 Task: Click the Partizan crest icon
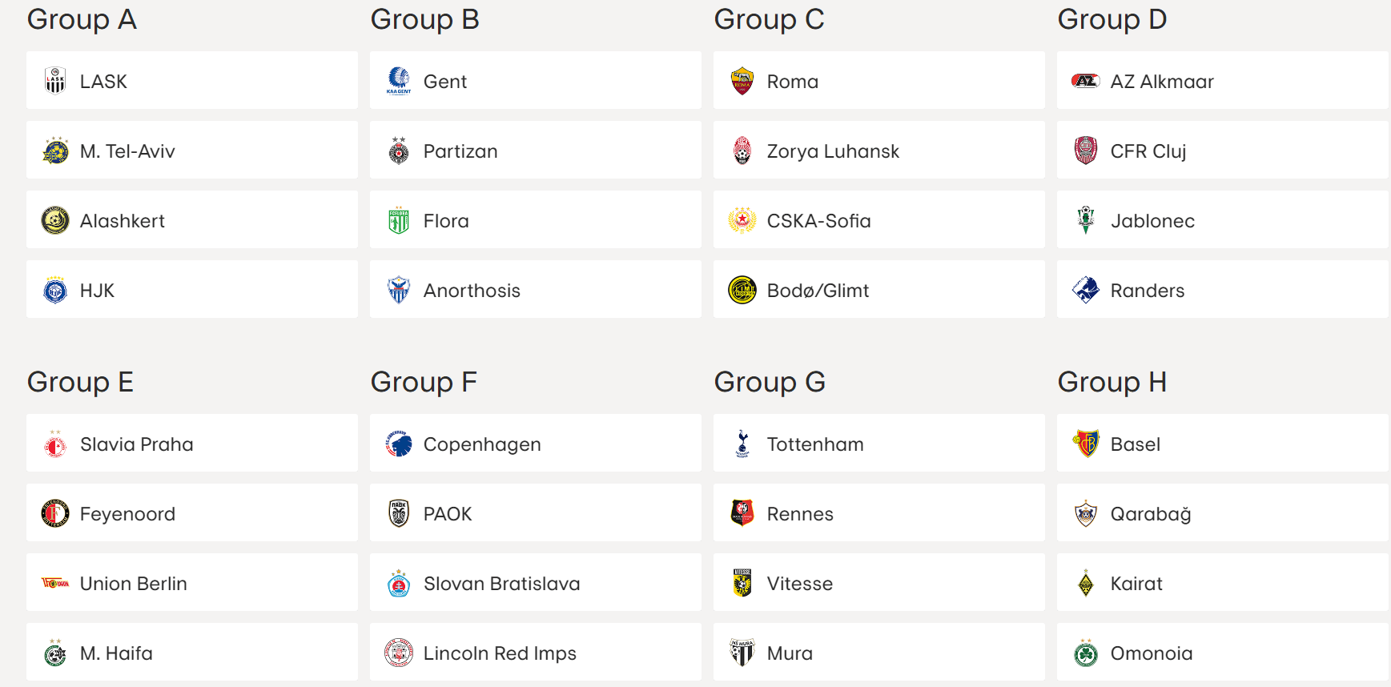pos(398,151)
